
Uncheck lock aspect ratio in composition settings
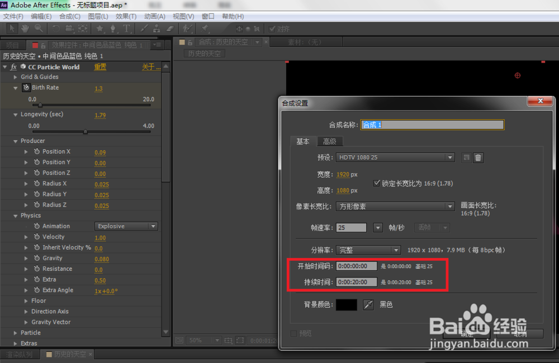(x=377, y=183)
